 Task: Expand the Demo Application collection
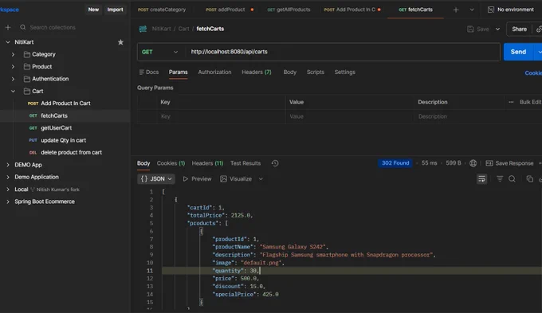(x=8, y=178)
